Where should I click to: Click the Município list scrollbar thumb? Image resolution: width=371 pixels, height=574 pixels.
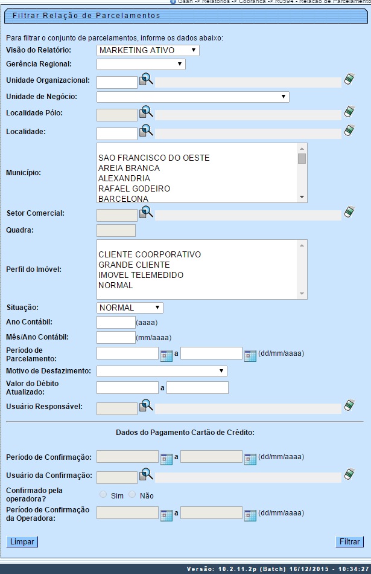tap(302, 158)
